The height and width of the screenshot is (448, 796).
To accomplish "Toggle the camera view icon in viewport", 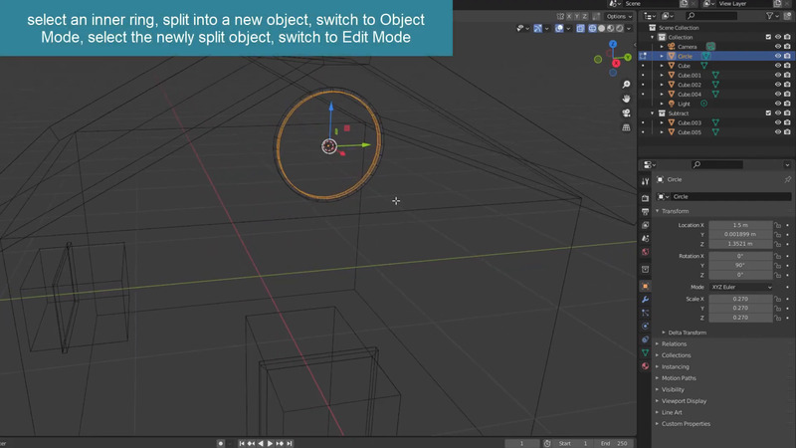I will click(x=625, y=113).
